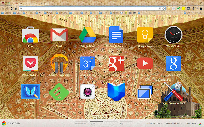Viewport: 204px width, 127px height.
Task: Launch the Gmail app
Action: point(59,35)
